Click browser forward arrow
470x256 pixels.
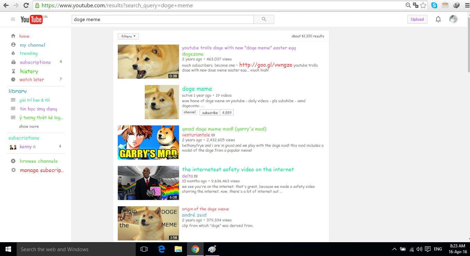pos(16,5)
